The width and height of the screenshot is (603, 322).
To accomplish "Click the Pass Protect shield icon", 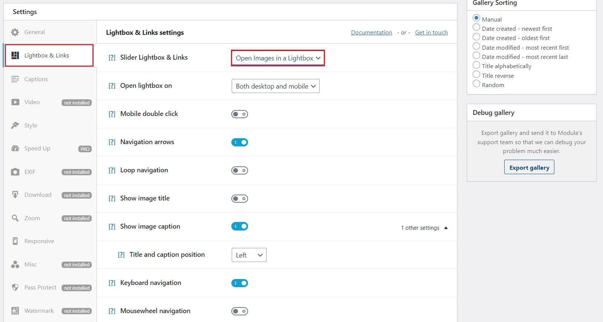I will click(x=15, y=288).
